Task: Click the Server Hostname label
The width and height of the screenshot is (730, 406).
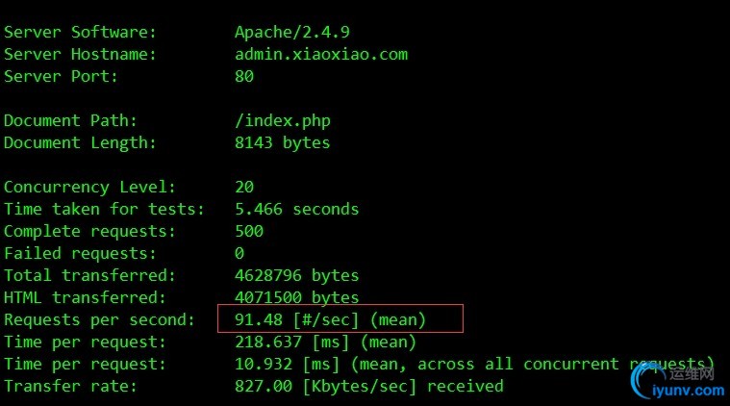Action: point(80,55)
